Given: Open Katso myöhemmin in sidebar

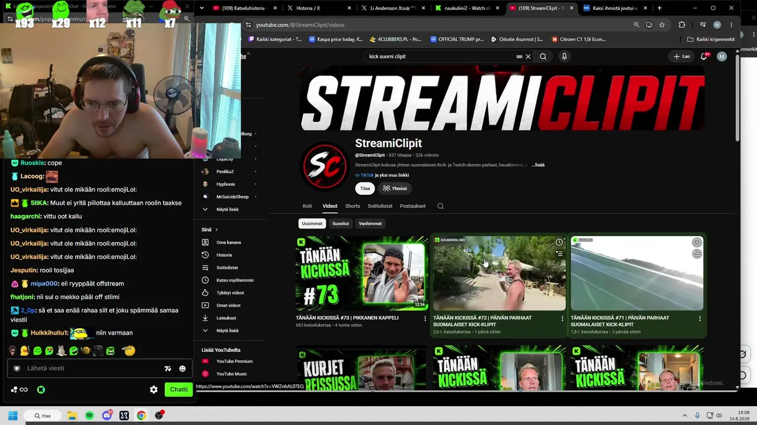Looking at the screenshot, I should point(234,280).
